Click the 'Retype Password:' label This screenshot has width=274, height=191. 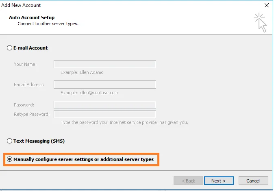point(32,114)
